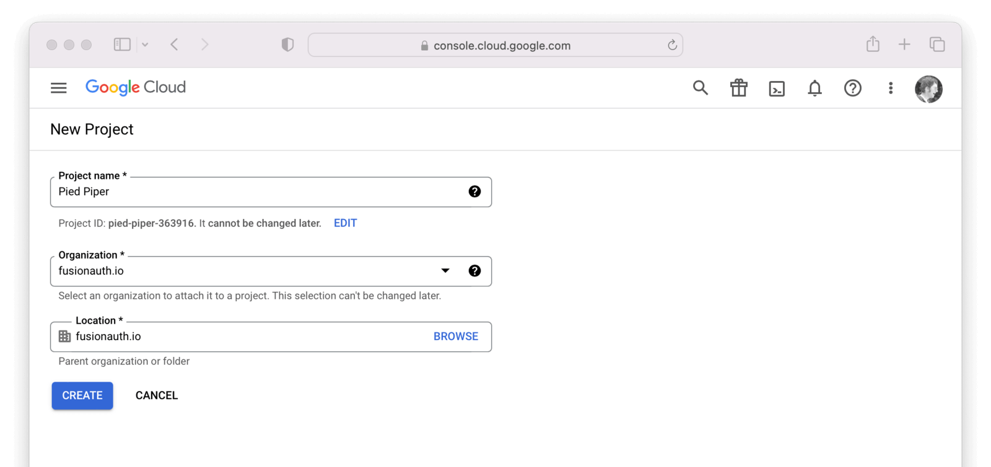Click the 'Select an organization to attach' helper text

[x=250, y=296]
